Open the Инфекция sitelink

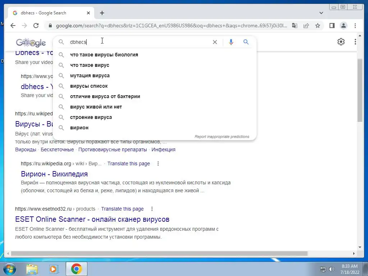164,149
